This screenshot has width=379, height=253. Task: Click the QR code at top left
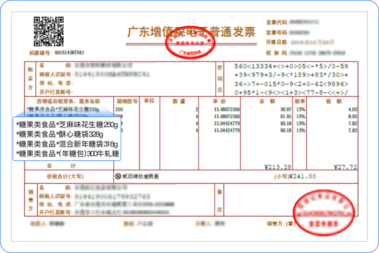48,32
